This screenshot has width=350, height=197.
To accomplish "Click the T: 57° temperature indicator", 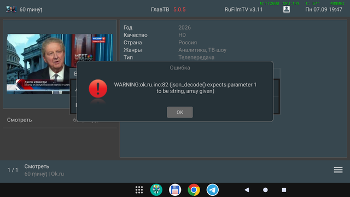I will (x=312, y=3).
